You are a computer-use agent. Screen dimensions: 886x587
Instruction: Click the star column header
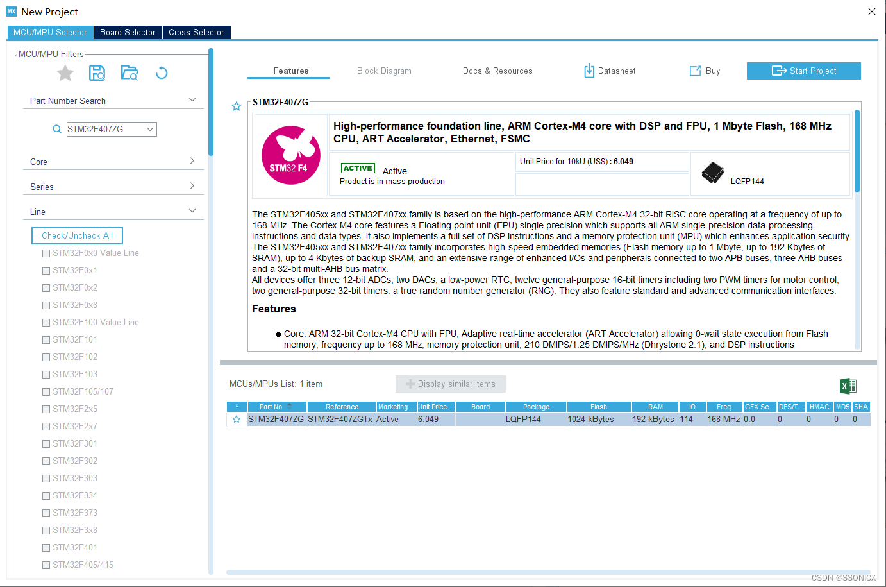click(237, 407)
